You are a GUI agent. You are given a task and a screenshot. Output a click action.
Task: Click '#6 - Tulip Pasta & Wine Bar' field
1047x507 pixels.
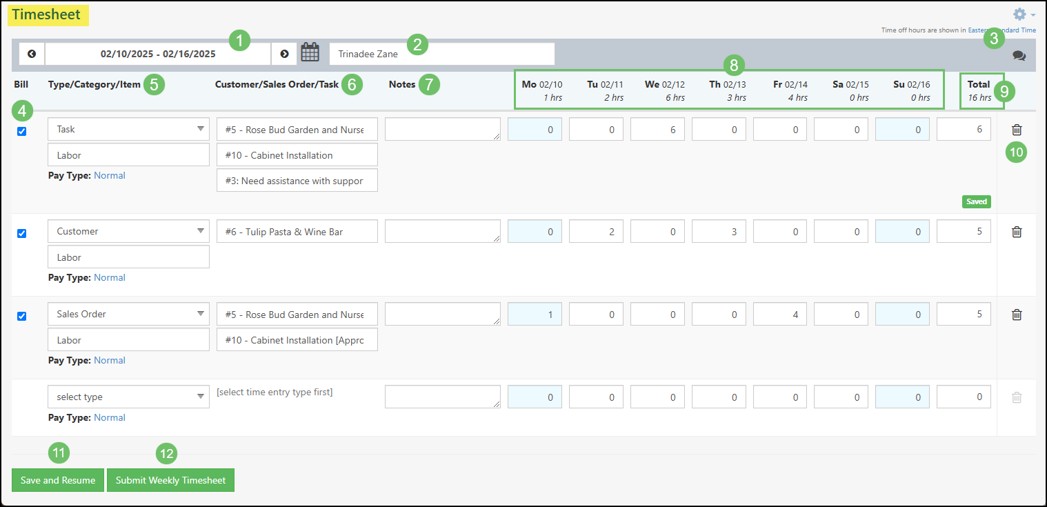(297, 231)
